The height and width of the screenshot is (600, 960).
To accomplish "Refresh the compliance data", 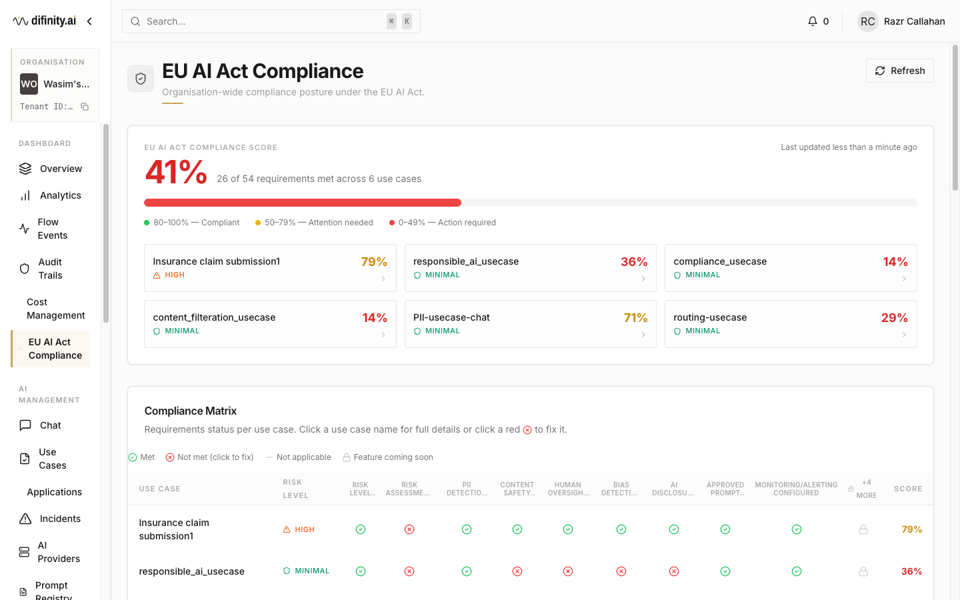I will [x=900, y=71].
